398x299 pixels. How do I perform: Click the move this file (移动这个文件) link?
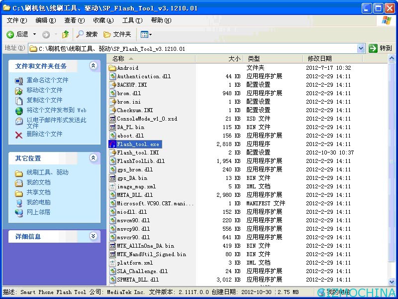click(x=44, y=90)
